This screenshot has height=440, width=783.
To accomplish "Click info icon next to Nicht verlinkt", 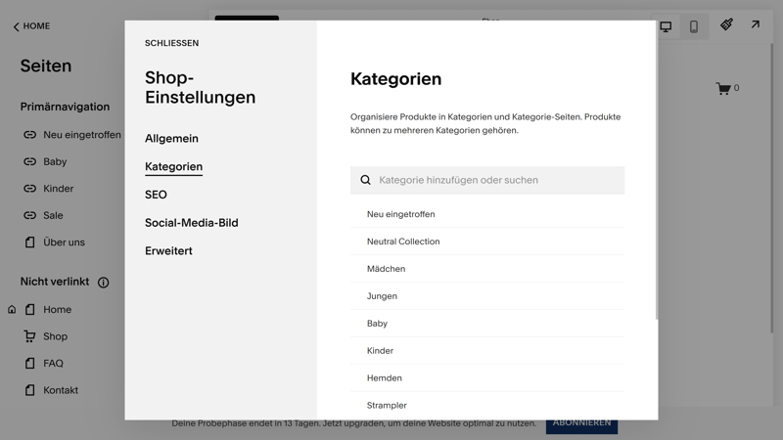I will click(x=103, y=283).
